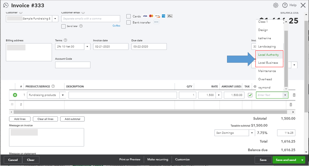Click the Visa card icon

(145, 16)
